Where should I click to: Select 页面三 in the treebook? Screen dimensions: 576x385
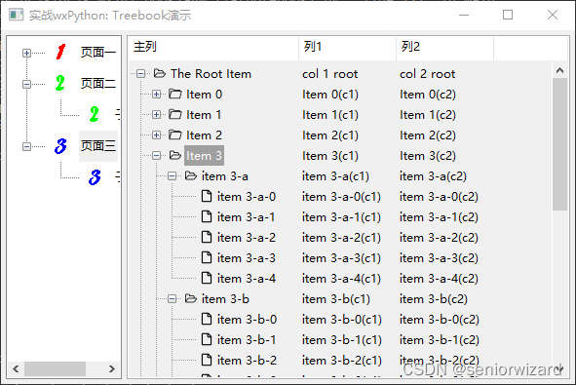(98, 146)
